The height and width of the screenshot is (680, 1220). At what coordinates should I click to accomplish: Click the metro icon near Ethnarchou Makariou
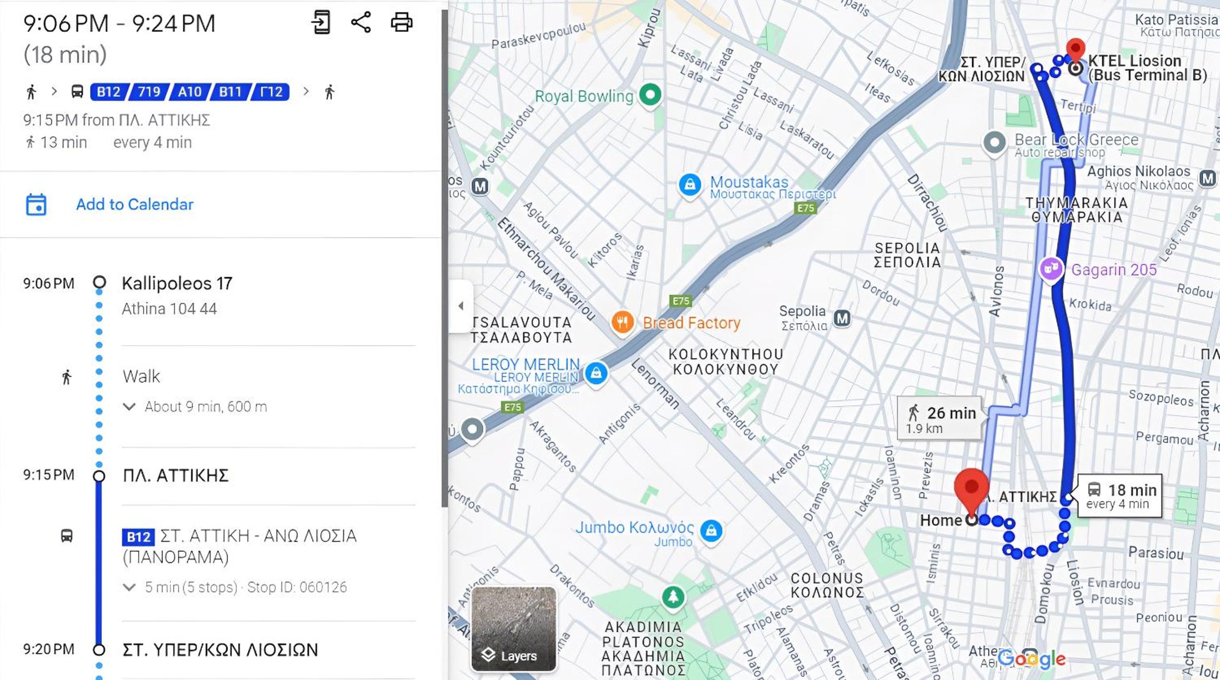[480, 186]
